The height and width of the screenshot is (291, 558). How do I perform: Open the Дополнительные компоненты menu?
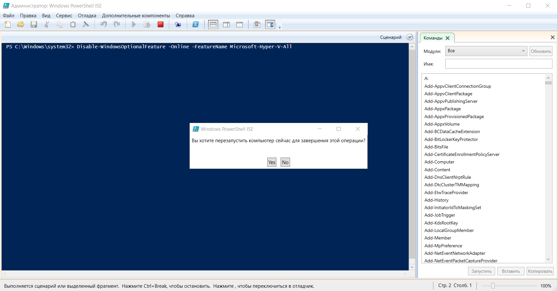[136, 16]
